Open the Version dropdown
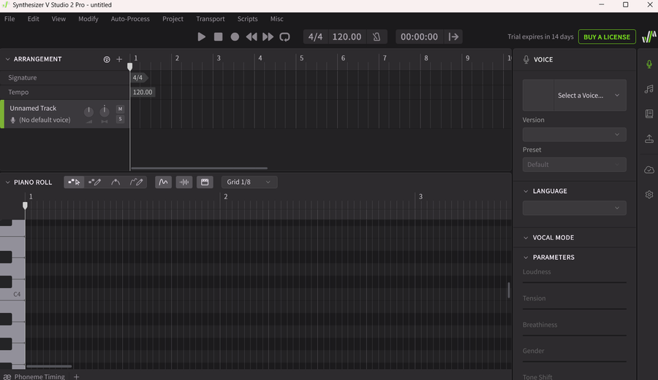 tap(575, 134)
